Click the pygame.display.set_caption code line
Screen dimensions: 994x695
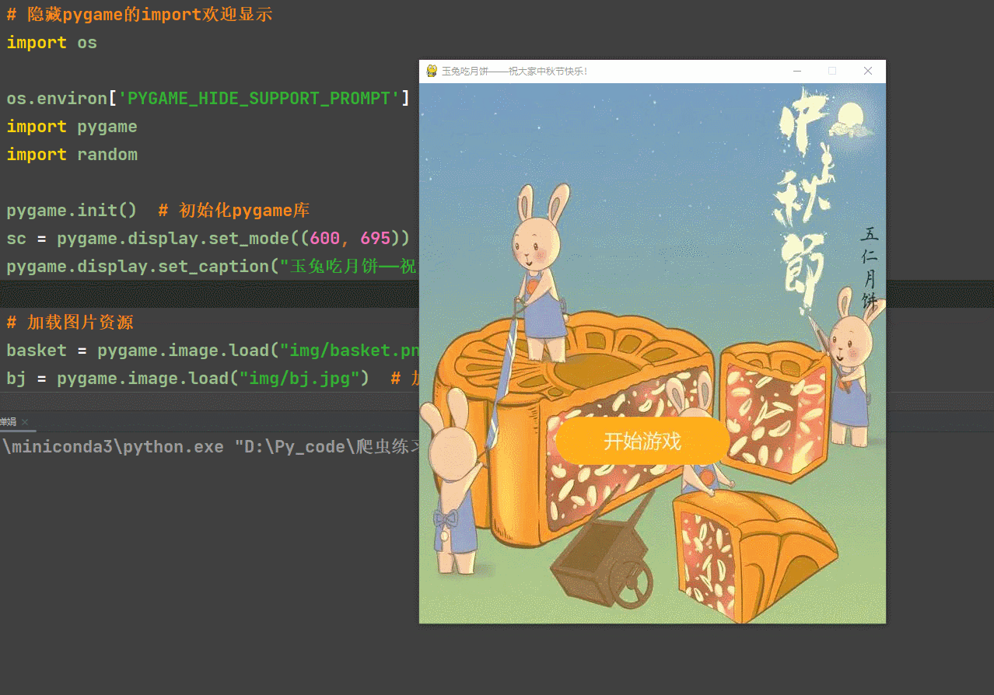coord(212,267)
